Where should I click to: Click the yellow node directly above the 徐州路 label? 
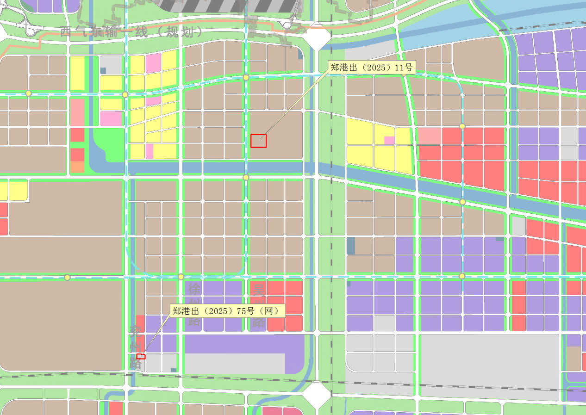click(181, 277)
